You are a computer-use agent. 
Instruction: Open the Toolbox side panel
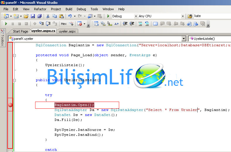tap(3, 38)
